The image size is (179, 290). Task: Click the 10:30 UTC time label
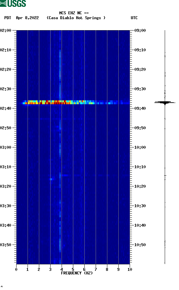pyautogui.click(x=140, y=206)
